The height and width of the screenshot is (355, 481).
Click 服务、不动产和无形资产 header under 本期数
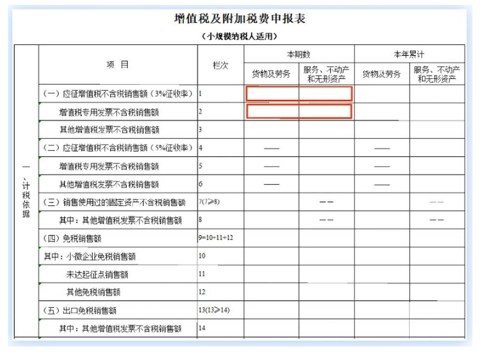[x=327, y=74]
